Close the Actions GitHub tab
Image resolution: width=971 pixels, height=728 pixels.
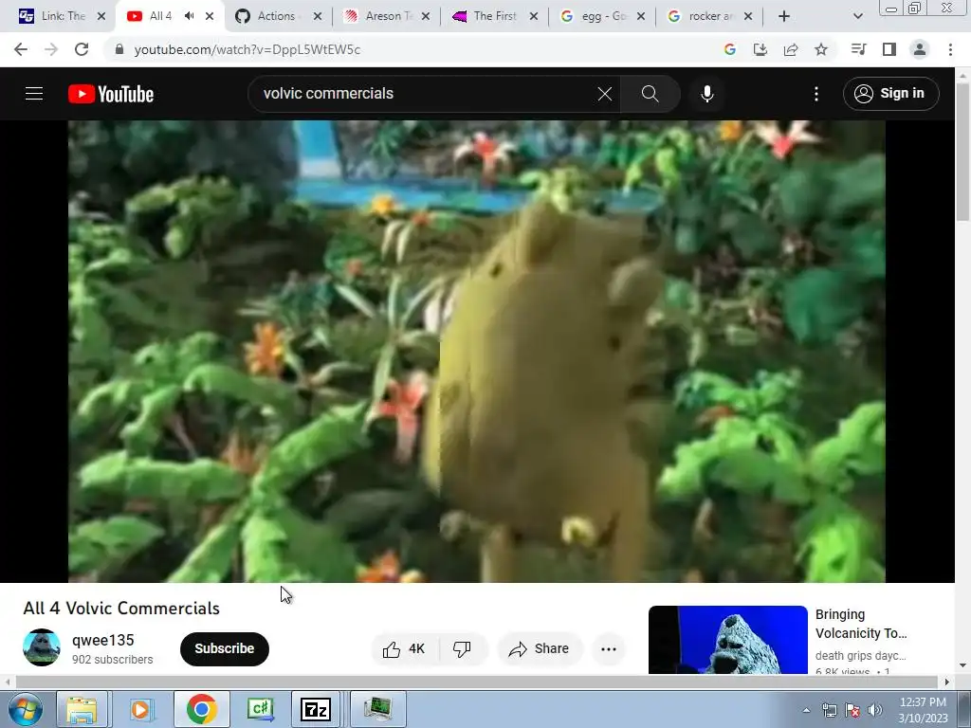[x=318, y=16]
